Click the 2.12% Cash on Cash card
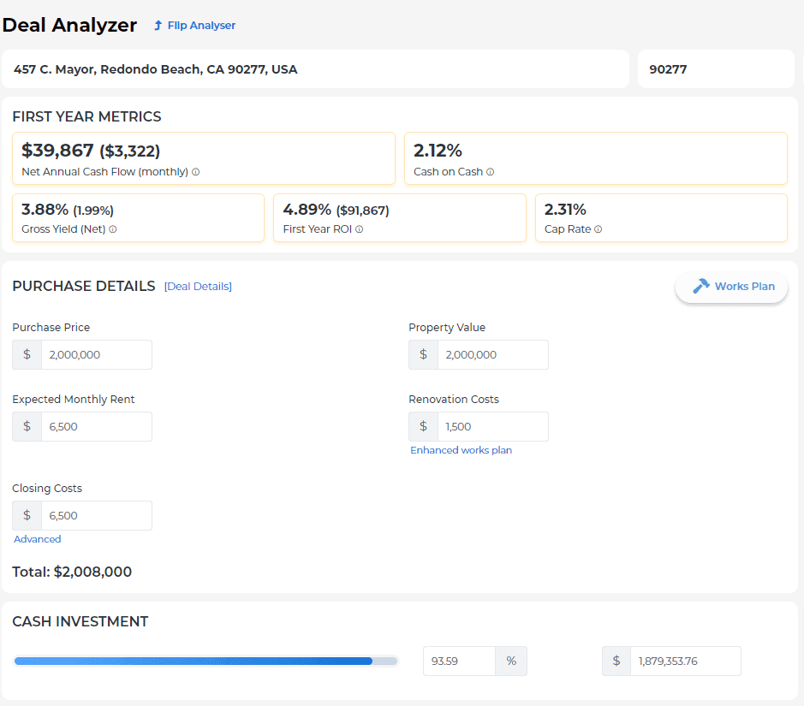Viewport: 804px width, 706px height. [596, 158]
